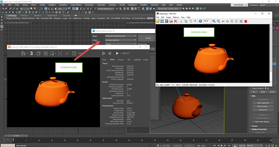
Task: Go to previous image in IrfanView
Action: click(x=223, y=21)
